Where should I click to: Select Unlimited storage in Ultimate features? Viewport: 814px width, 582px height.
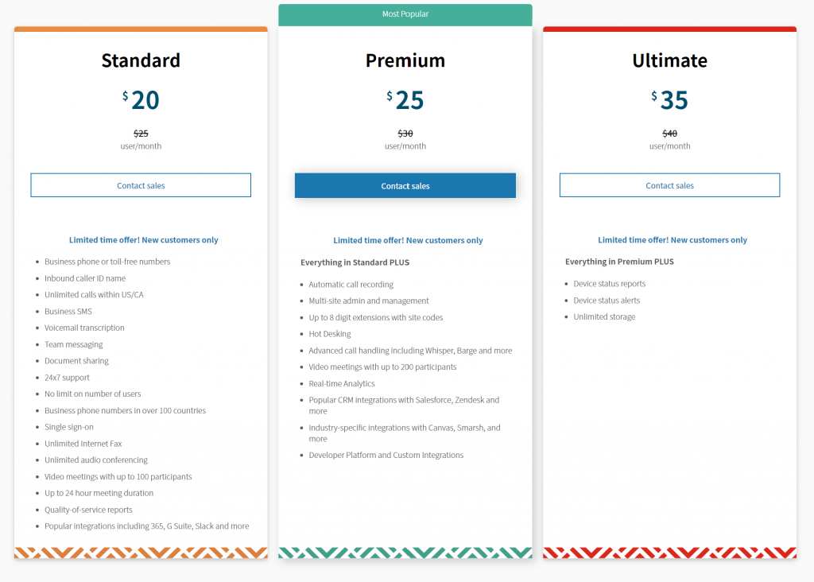click(603, 316)
